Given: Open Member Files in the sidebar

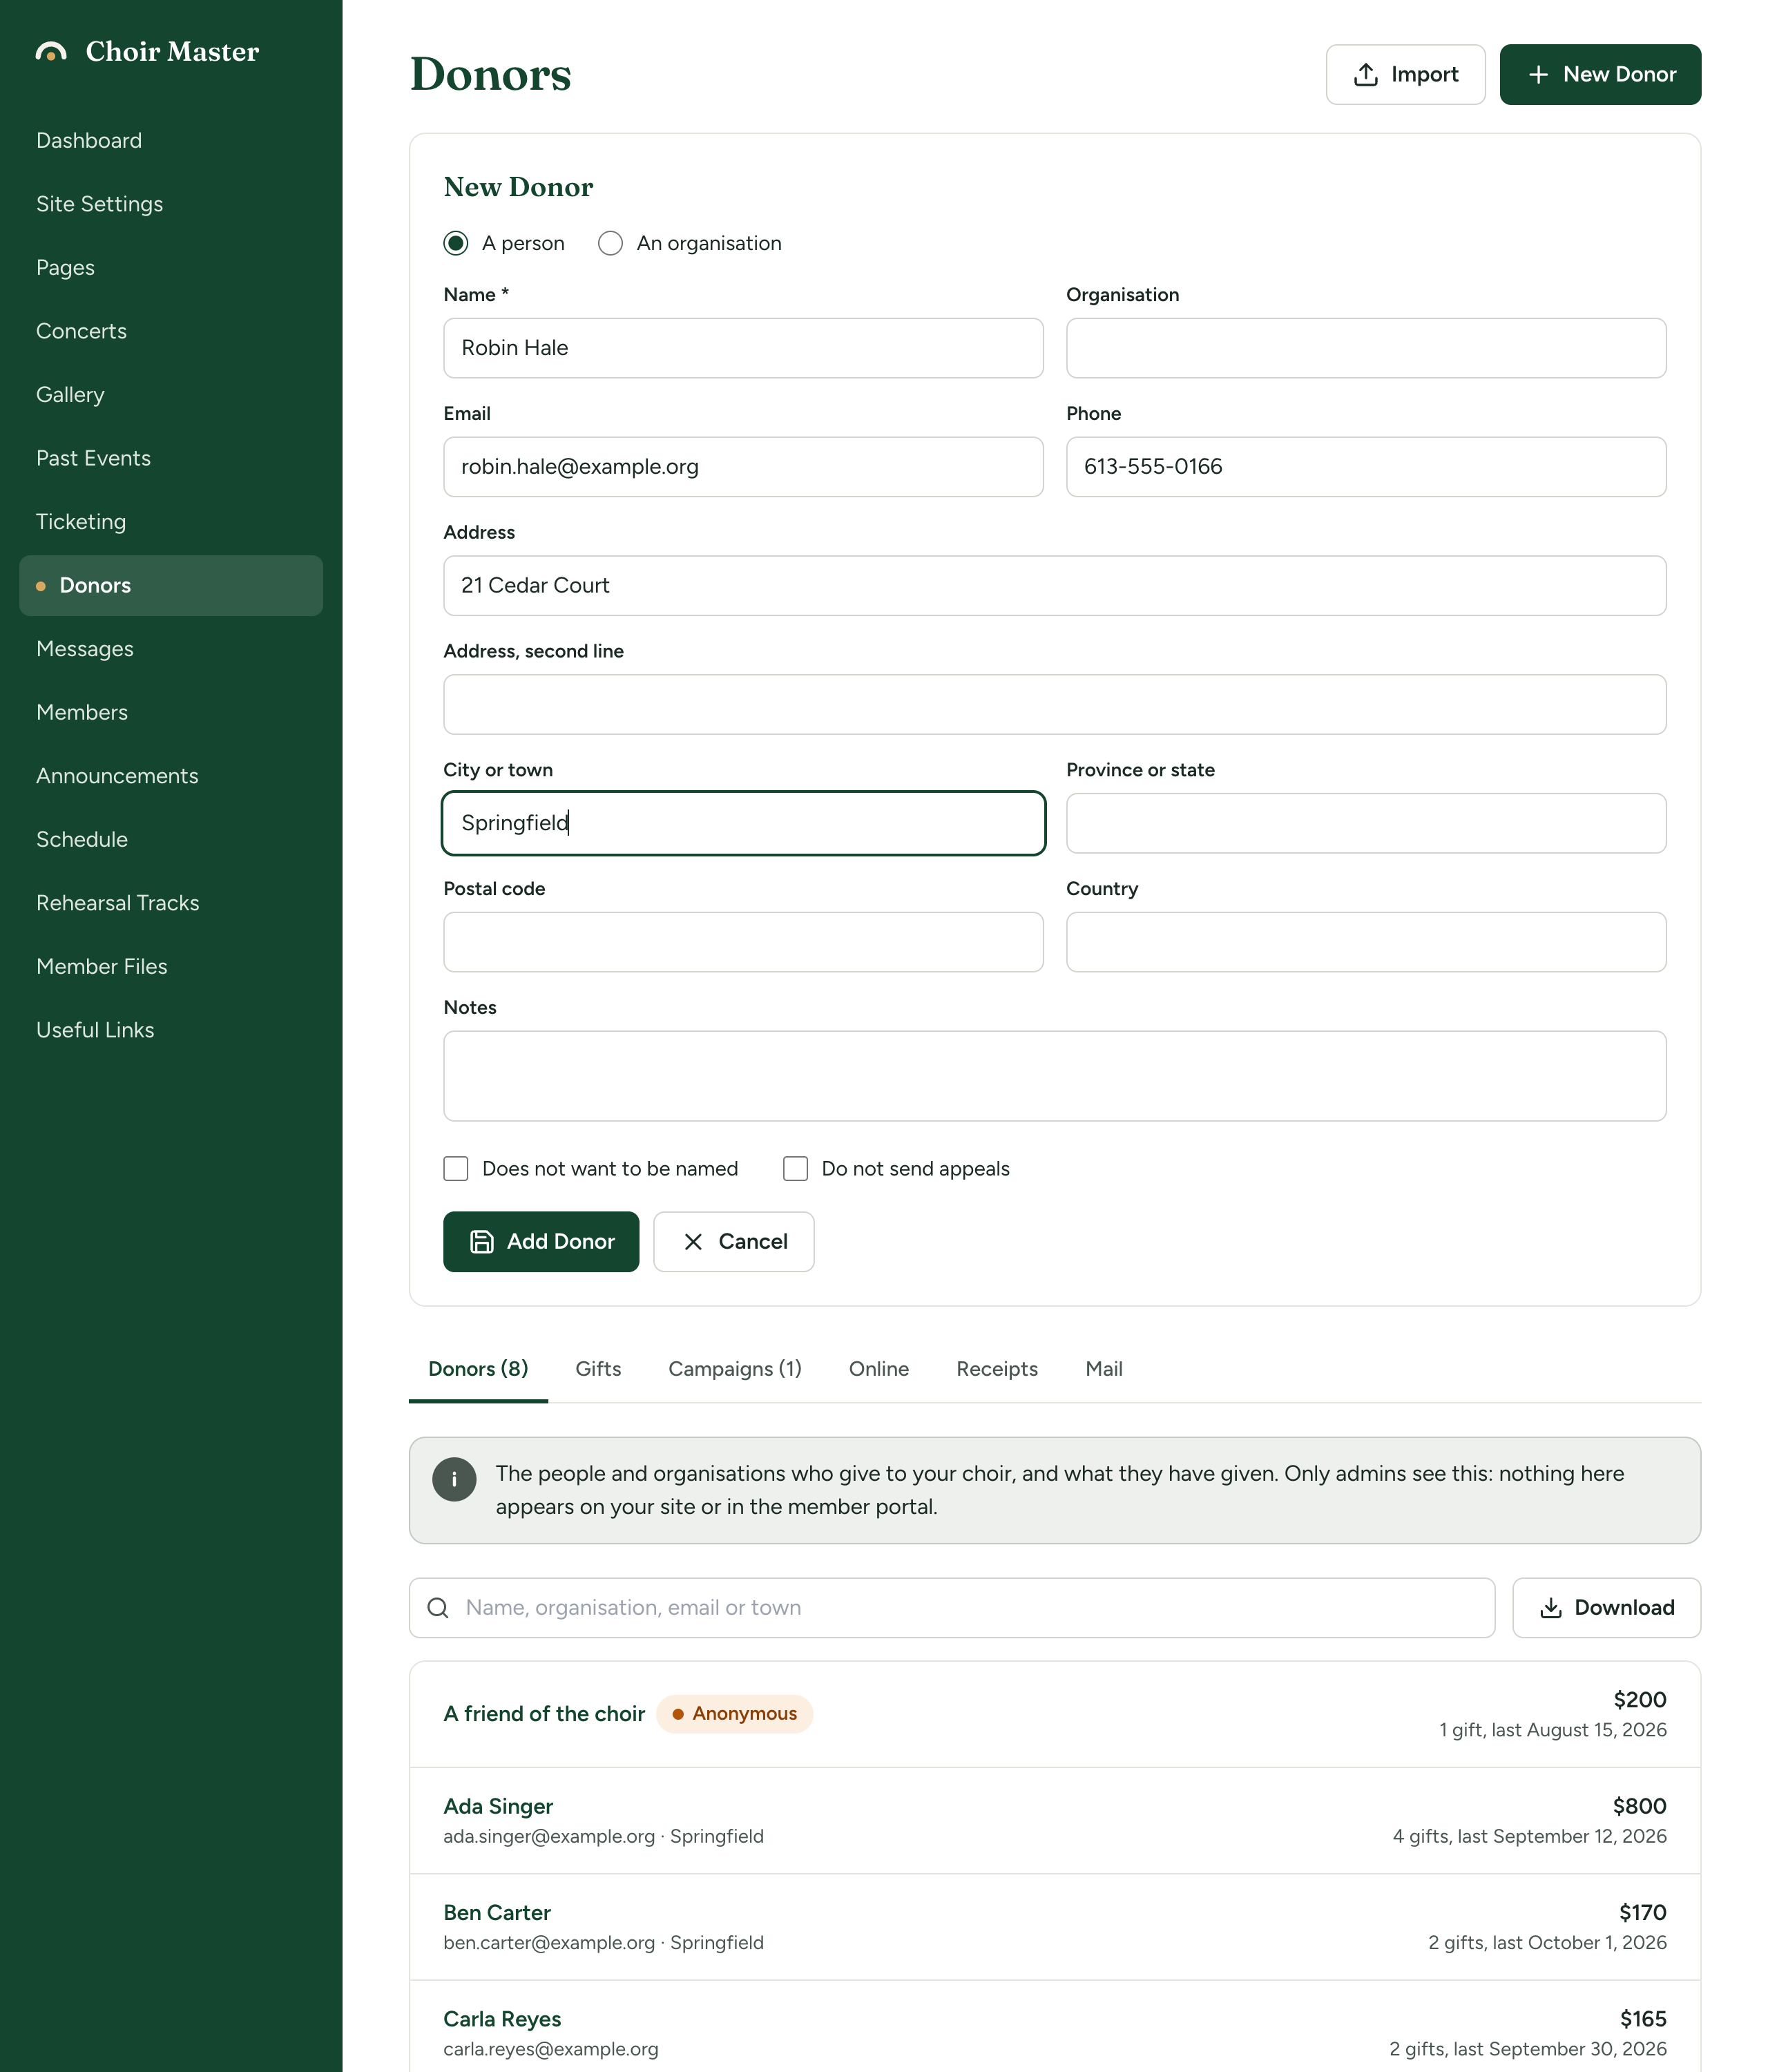Looking at the screenshot, I should (171, 967).
